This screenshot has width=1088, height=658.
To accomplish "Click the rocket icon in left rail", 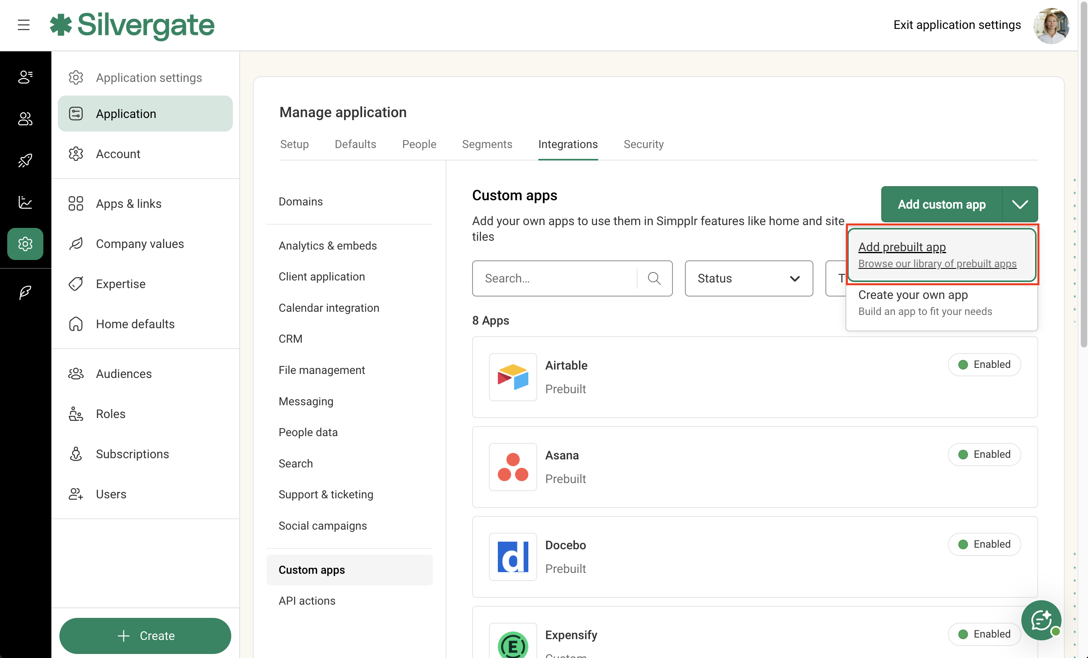I will coord(25,160).
